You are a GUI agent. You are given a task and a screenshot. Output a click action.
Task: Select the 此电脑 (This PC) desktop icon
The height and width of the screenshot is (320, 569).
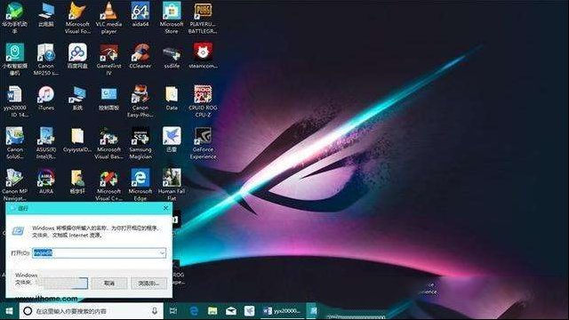[46, 15]
